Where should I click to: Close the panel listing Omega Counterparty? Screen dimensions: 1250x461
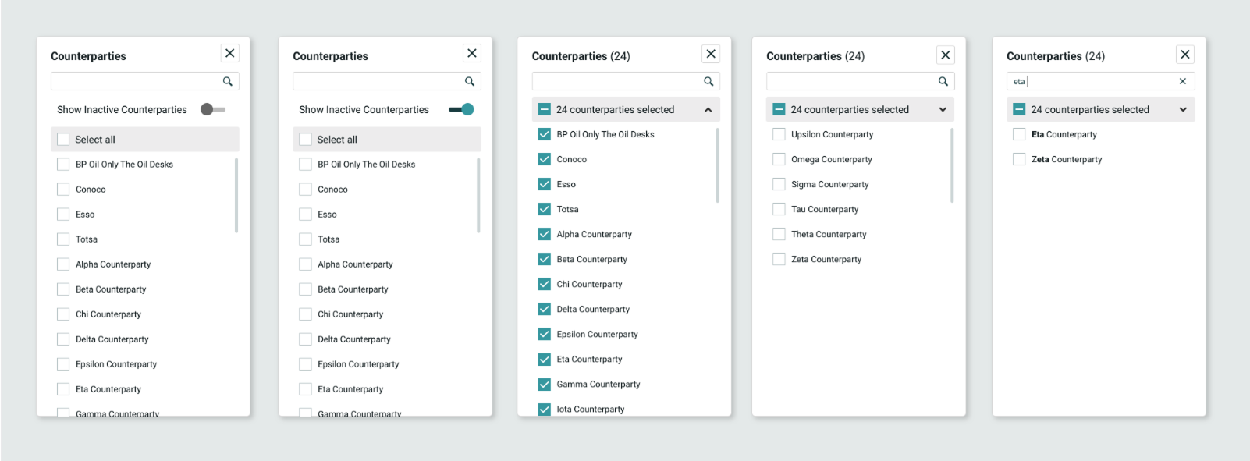(945, 55)
